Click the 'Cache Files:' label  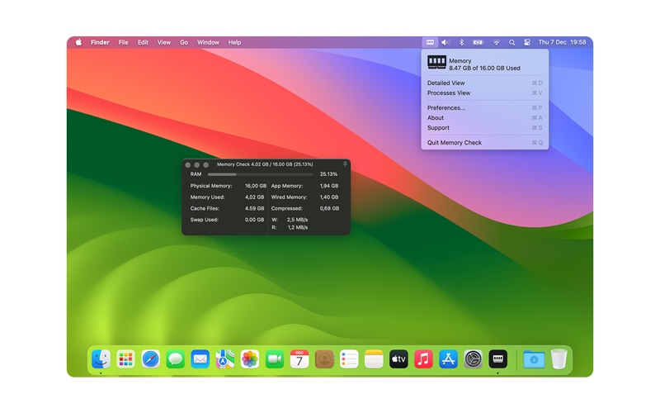coord(205,209)
